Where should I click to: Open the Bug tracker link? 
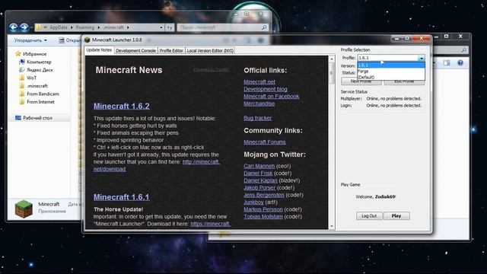pos(257,118)
